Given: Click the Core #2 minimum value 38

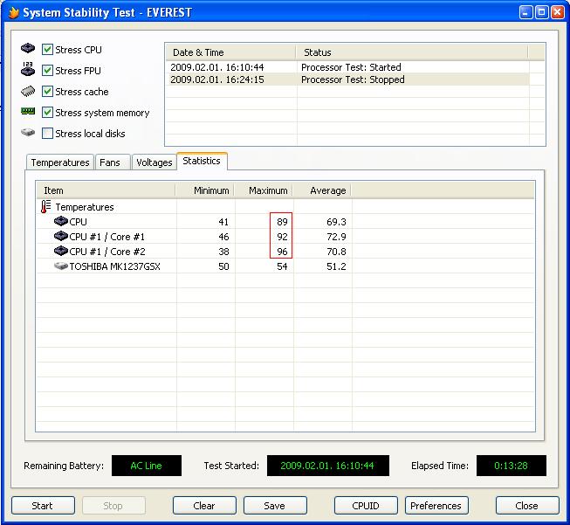Looking at the screenshot, I should tap(223, 252).
